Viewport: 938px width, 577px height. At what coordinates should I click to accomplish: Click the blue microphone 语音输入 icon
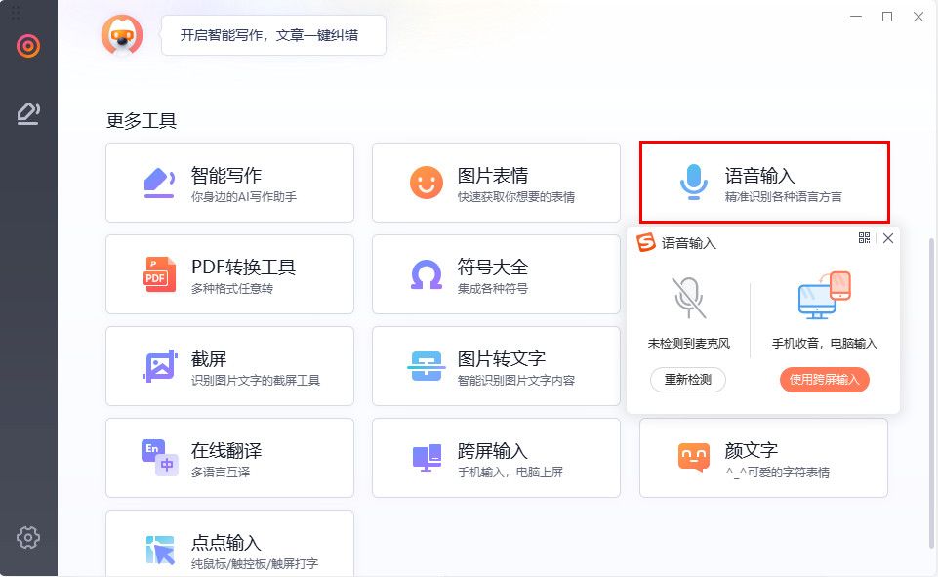693,182
